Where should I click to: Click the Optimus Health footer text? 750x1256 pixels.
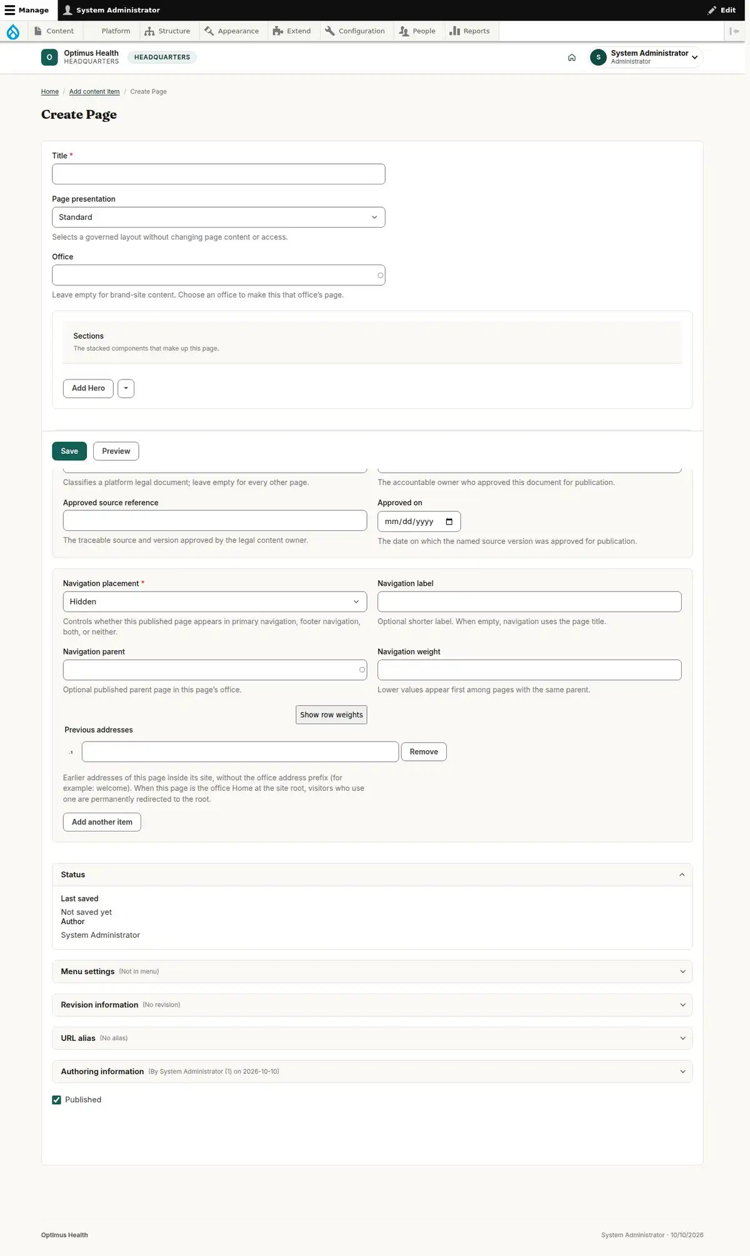tap(64, 1235)
